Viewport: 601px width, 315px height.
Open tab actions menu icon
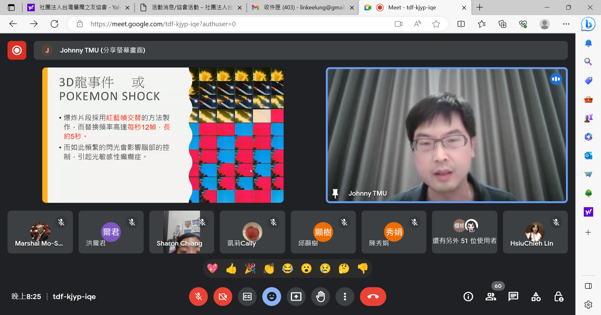(x=11, y=7)
